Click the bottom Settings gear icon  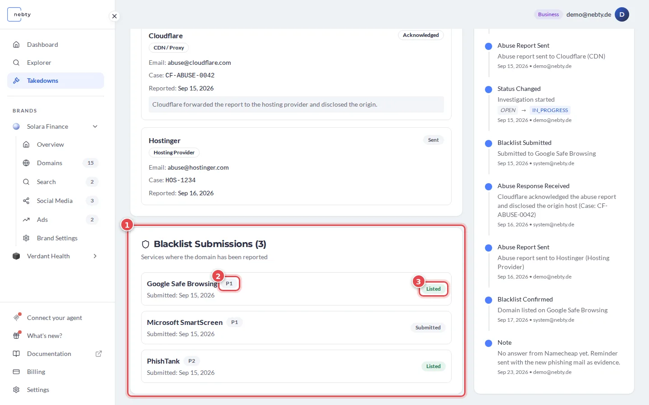tap(16, 390)
